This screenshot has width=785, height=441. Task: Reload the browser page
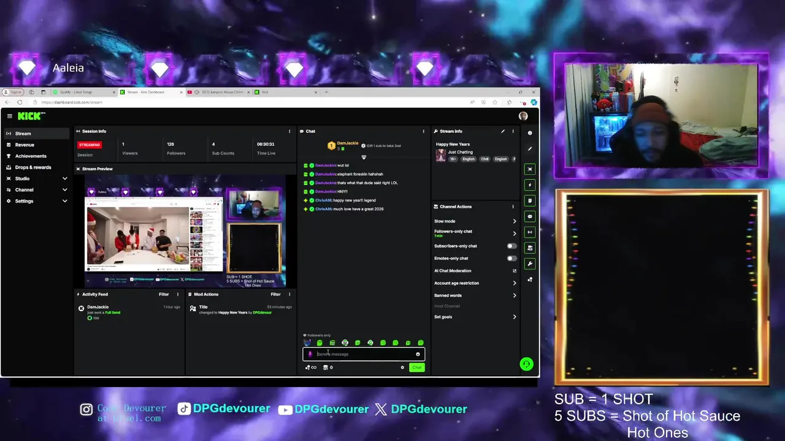point(20,102)
